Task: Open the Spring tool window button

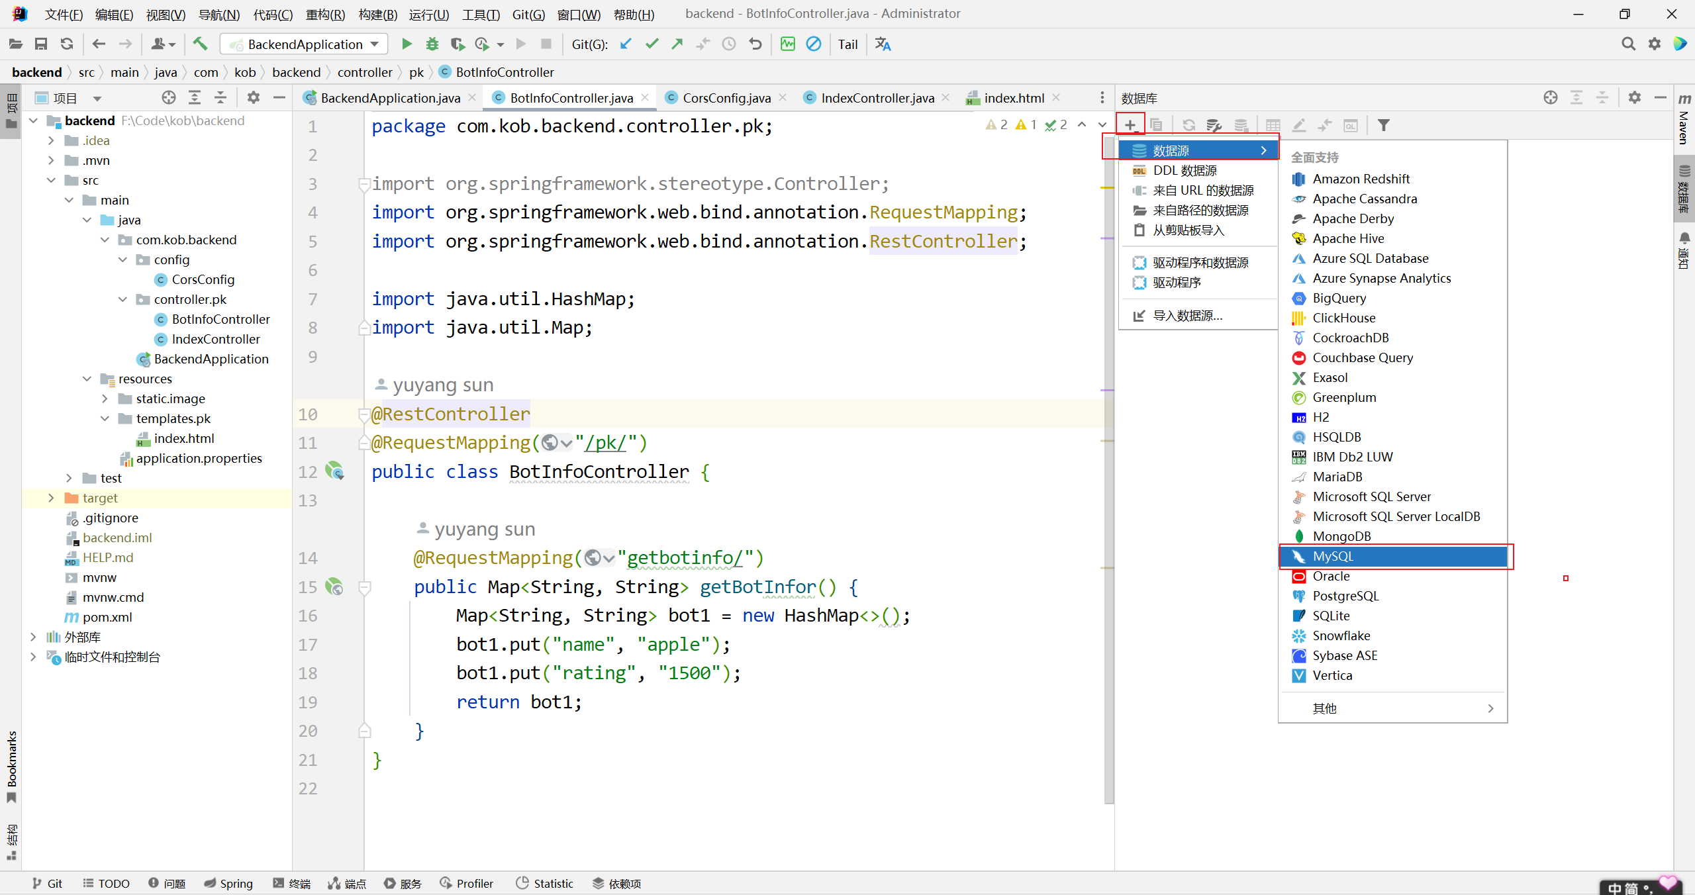Action: click(x=228, y=883)
